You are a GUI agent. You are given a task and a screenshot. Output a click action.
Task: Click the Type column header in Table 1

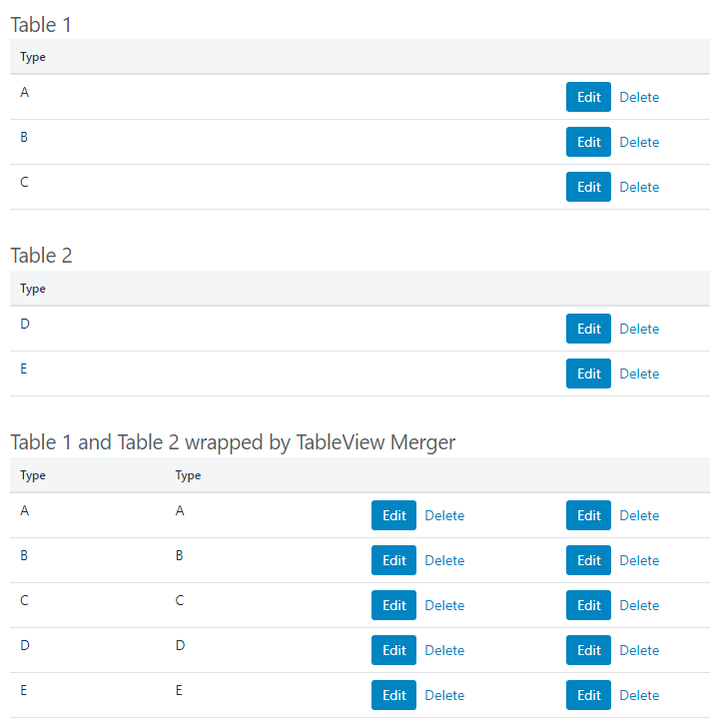point(33,57)
